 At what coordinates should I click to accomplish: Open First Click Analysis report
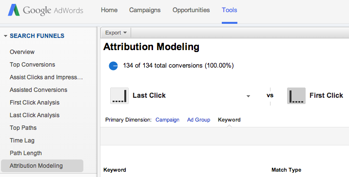pyautogui.click(x=35, y=103)
